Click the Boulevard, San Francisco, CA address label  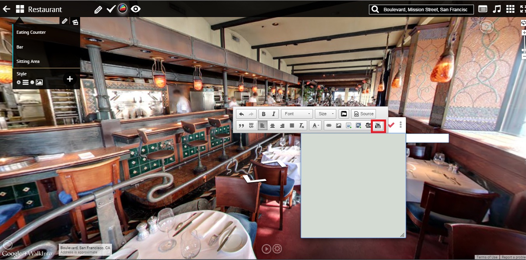click(x=85, y=248)
